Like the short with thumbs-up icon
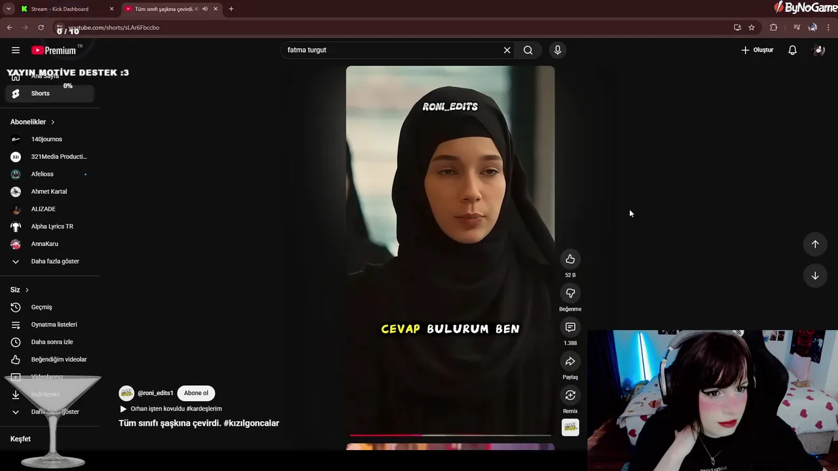Viewport: 838px width, 471px height. [x=570, y=259]
